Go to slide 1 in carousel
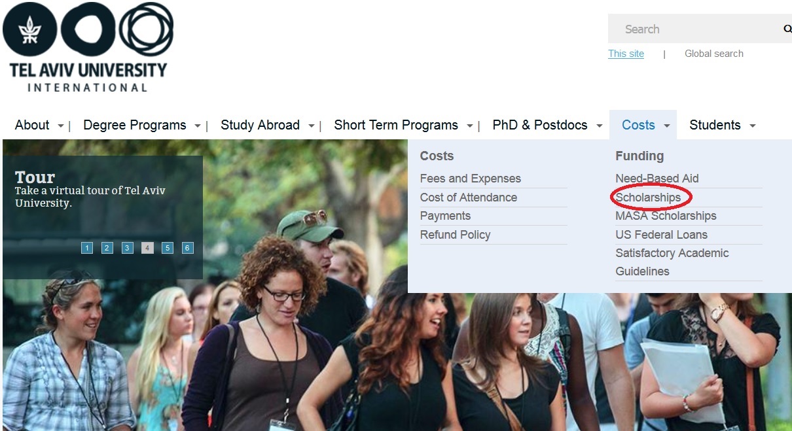This screenshot has width=792, height=431. click(x=87, y=248)
